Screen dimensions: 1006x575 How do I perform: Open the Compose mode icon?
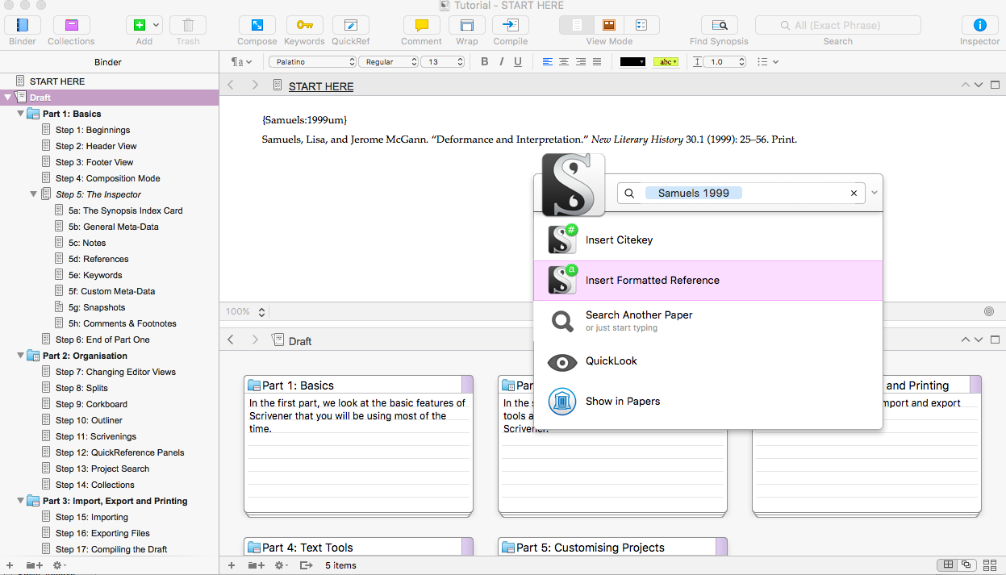tap(257, 26)
